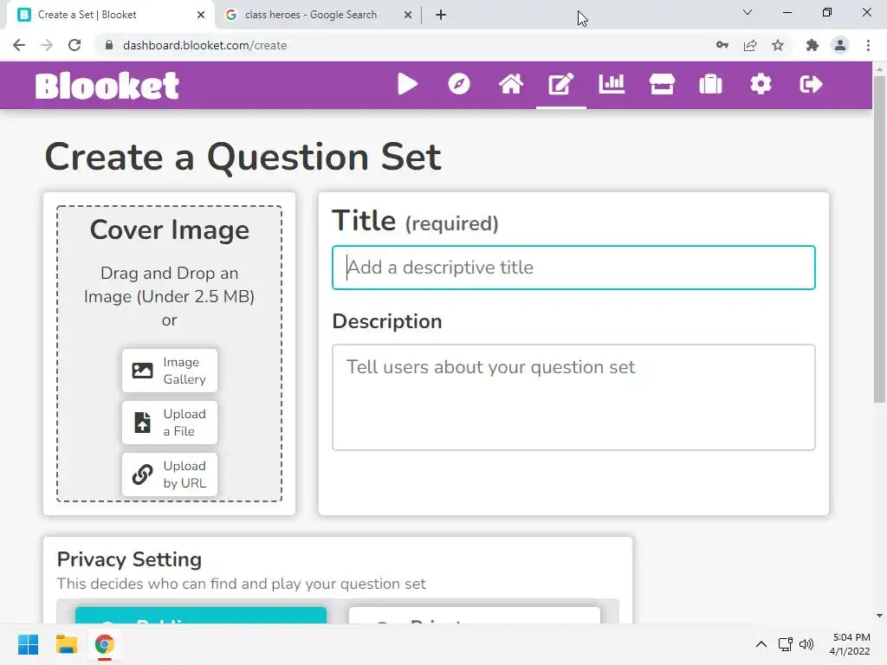887x665 pixels.
Task: Open the Stats bar chart icon
Action: 612,84
